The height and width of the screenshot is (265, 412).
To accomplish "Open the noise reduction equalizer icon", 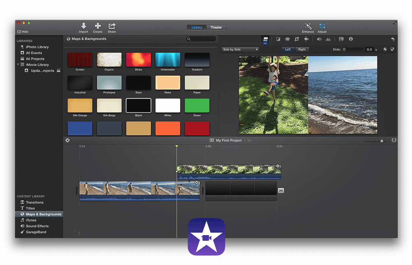I will pyautogui.click(x=328, y=39).
